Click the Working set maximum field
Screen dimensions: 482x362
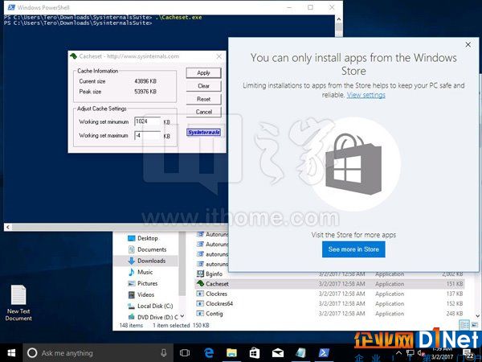coord(148,135)
